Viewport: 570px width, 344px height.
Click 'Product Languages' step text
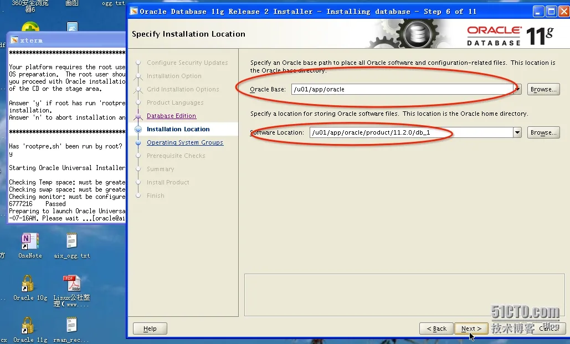coord(175,102)
